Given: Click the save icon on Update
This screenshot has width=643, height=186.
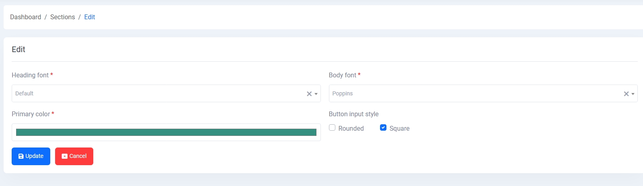Looking at the screenshot, I should tap(21, 156).
